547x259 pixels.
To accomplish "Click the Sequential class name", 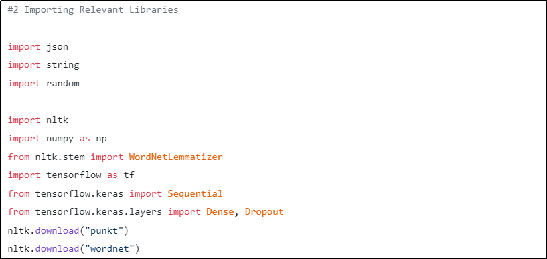I will point(195,193).
